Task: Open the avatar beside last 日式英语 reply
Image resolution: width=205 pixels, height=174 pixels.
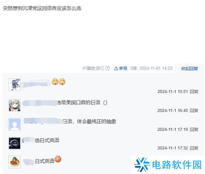Action: [15, 162]
